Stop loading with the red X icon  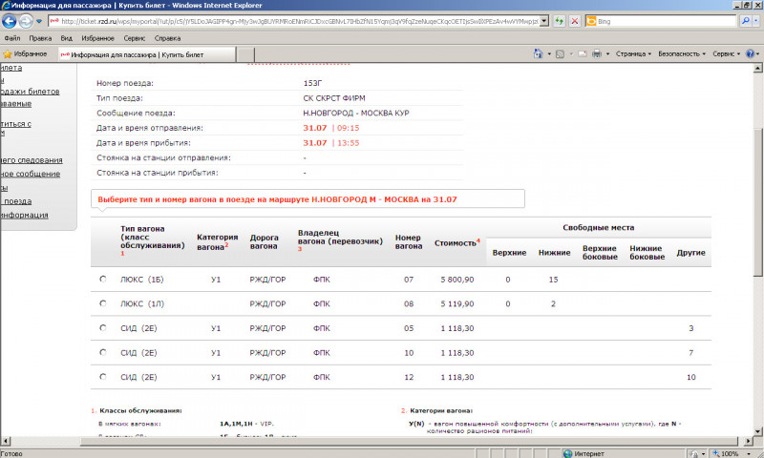pos(575,21)
